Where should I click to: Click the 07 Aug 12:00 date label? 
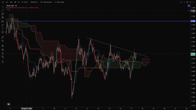tap(27, 109)
